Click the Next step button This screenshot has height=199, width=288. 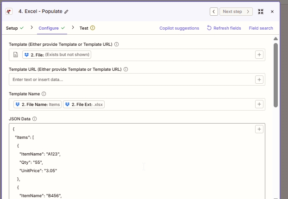point(236,12)
